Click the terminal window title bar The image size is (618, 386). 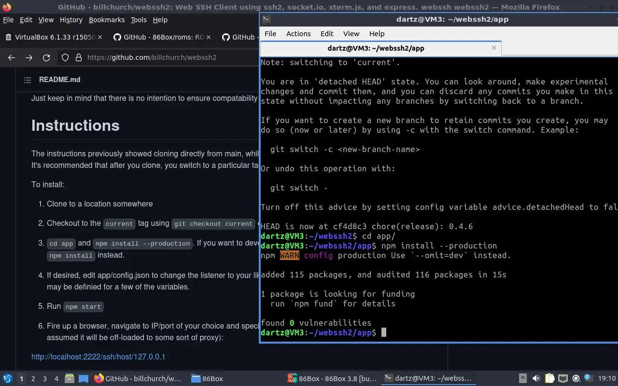438,19
